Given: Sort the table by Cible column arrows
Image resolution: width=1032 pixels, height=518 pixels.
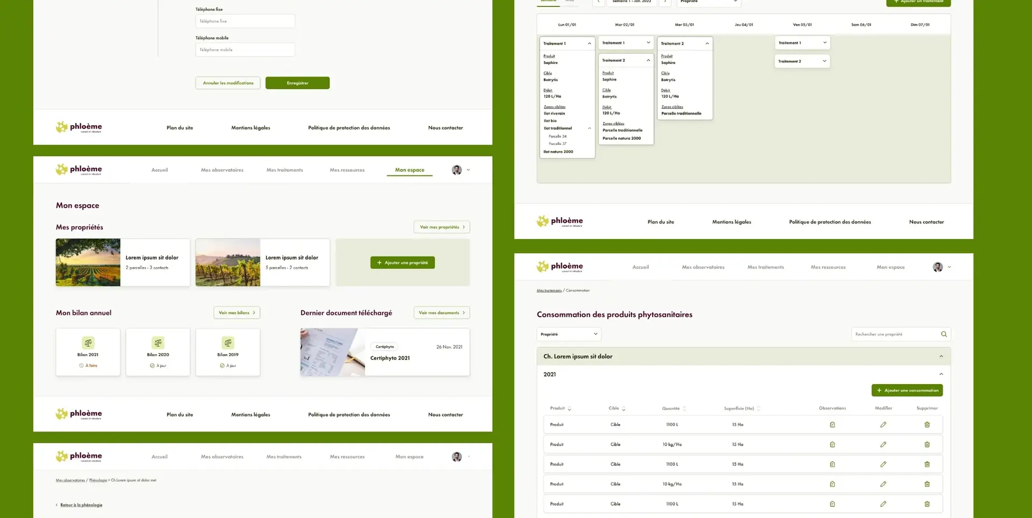Looking at the screenshot, I should pos(623,409).
